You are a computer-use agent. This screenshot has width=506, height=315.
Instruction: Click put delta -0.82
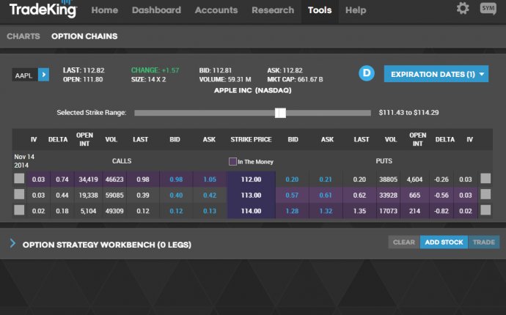pyautogui.click(x=441, y=211)
